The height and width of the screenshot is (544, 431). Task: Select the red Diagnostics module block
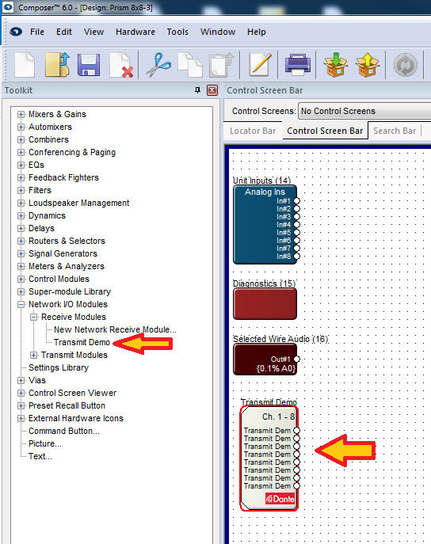click(x=265, y=303)
